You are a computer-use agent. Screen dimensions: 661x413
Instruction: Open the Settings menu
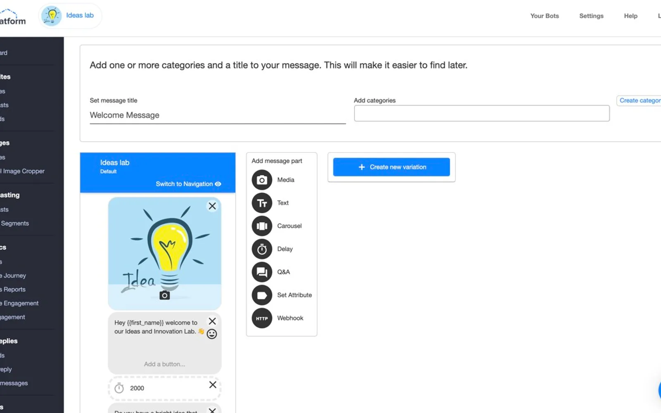[x=591, y=16]
